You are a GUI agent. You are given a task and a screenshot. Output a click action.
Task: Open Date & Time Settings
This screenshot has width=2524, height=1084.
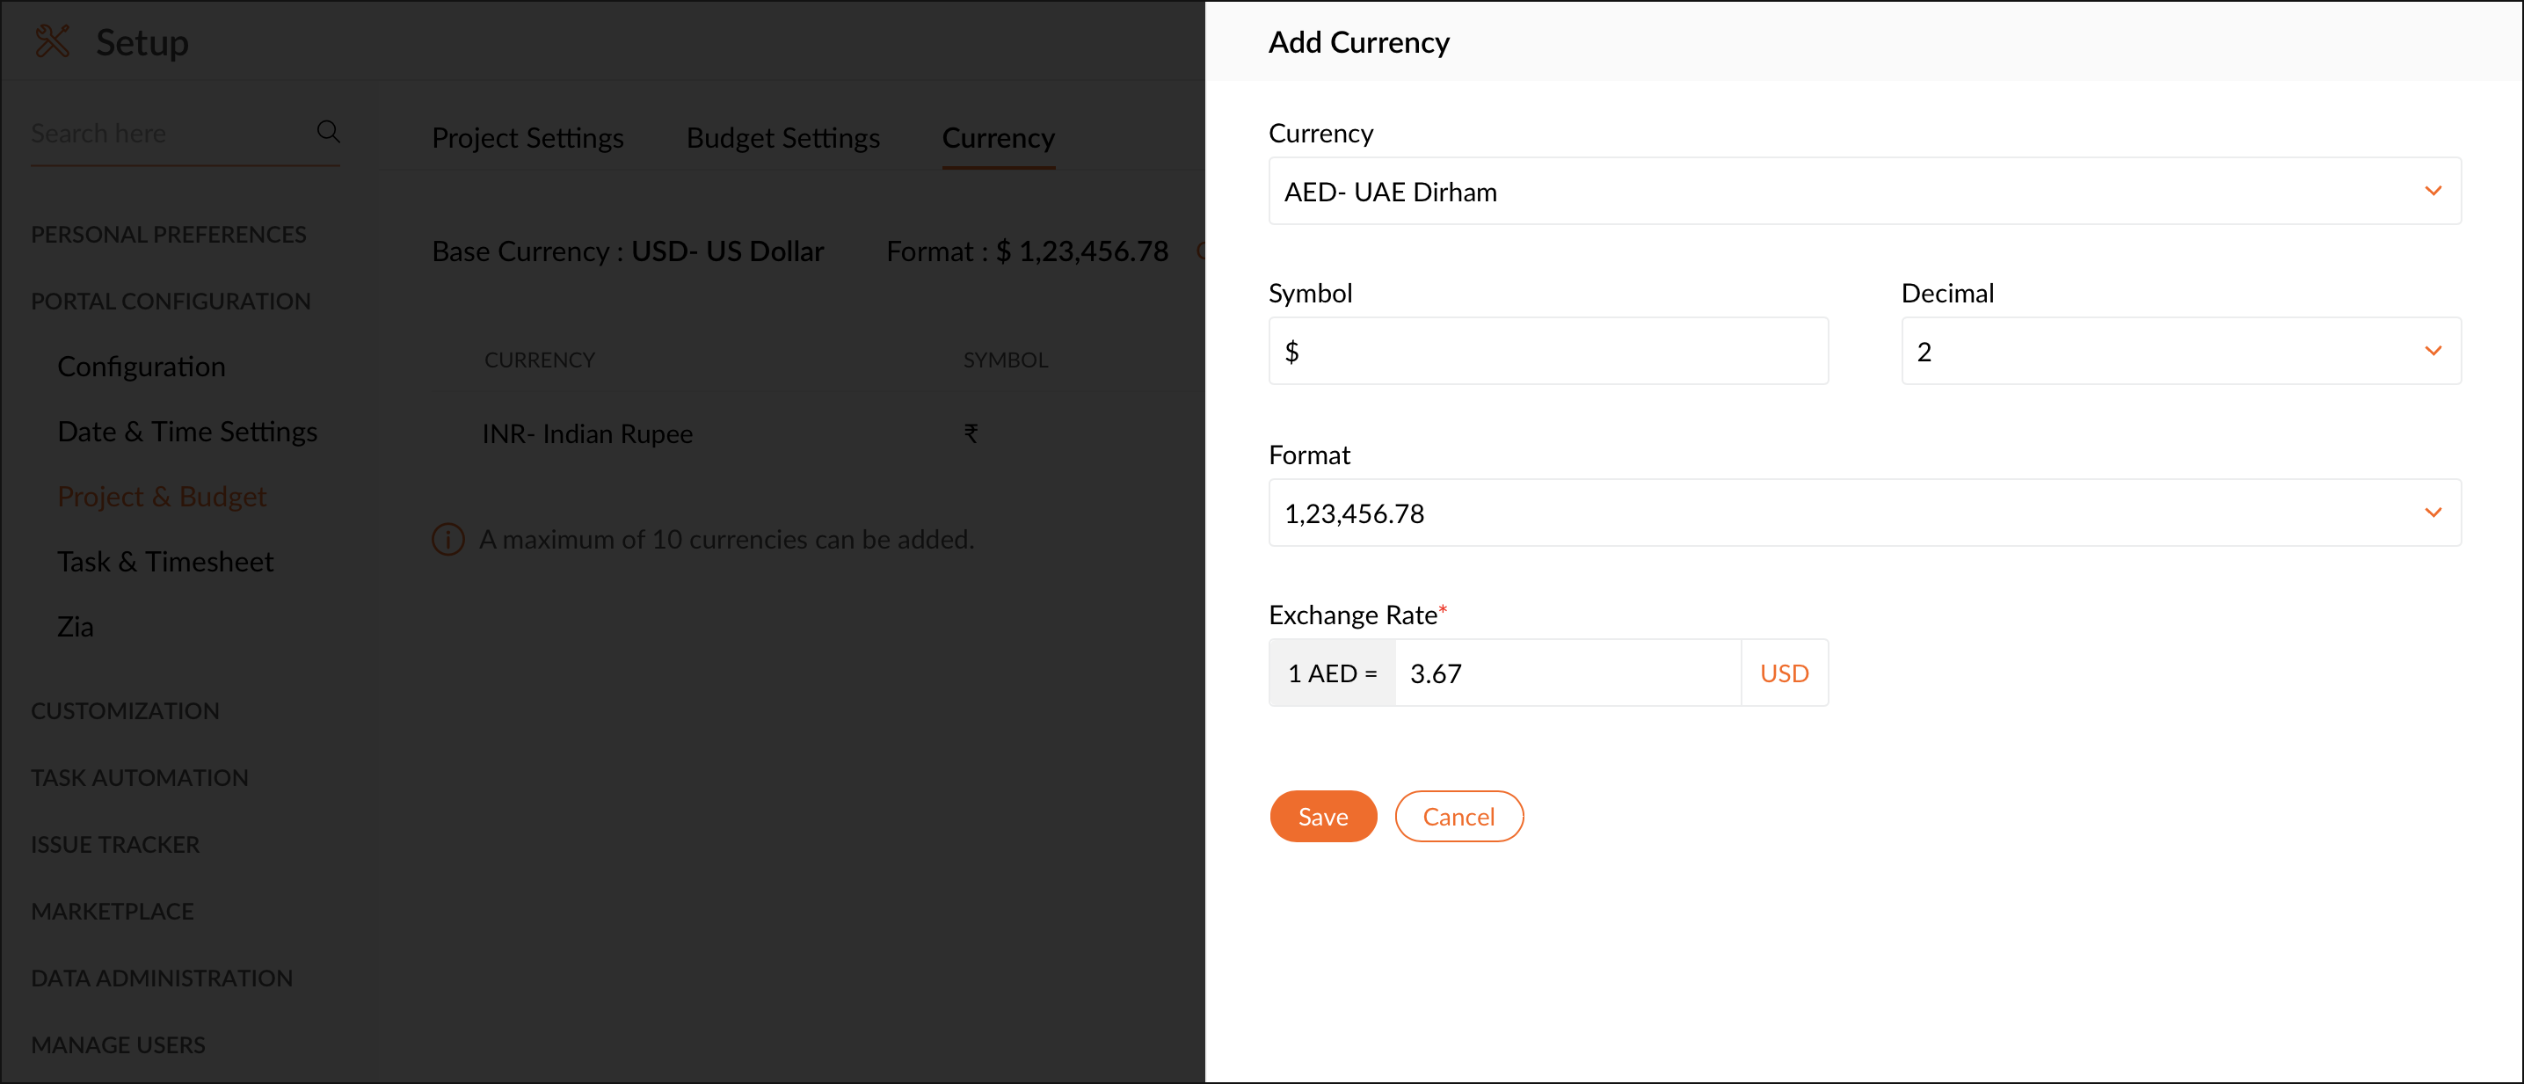(187, 432)
